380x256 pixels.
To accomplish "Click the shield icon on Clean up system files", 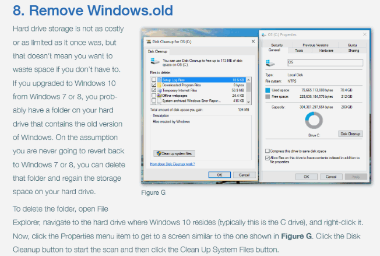I will pyautogui.click(x=158, y=153).
